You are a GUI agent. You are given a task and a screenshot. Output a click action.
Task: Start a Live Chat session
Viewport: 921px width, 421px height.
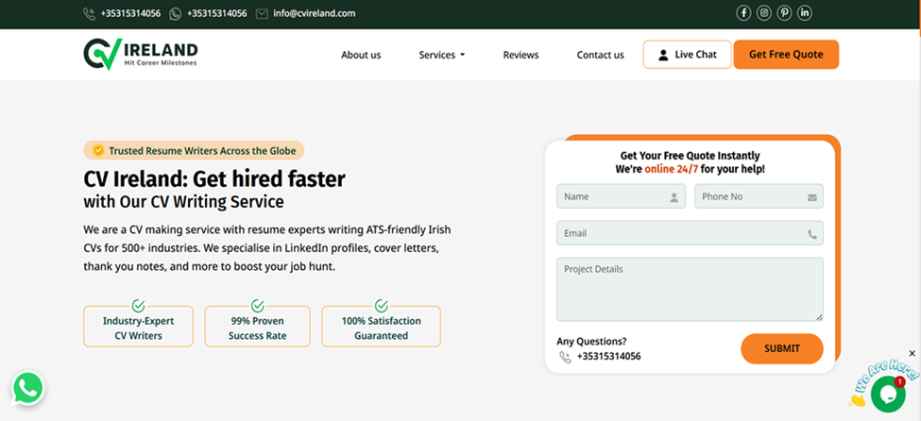tap(687, 55)
